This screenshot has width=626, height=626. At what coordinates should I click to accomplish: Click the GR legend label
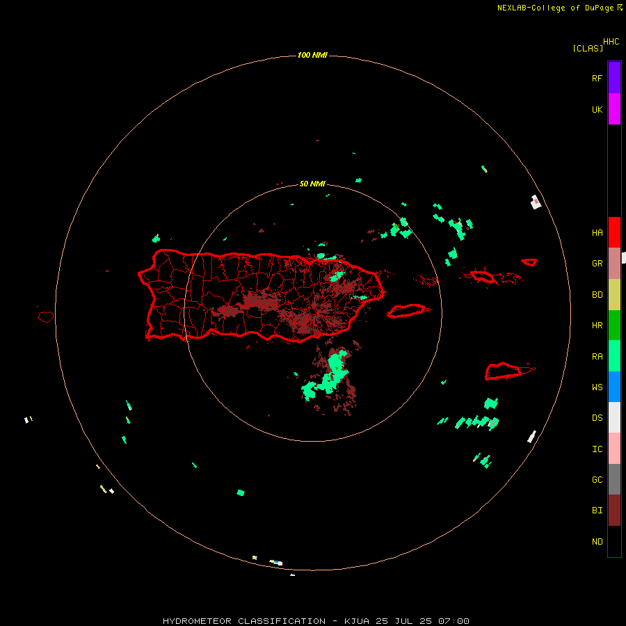coord(597,264)
